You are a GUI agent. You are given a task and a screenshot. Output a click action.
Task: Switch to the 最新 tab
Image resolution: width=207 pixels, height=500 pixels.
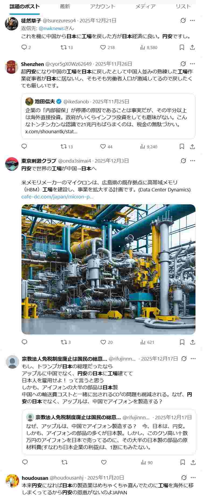pos(65,6)
